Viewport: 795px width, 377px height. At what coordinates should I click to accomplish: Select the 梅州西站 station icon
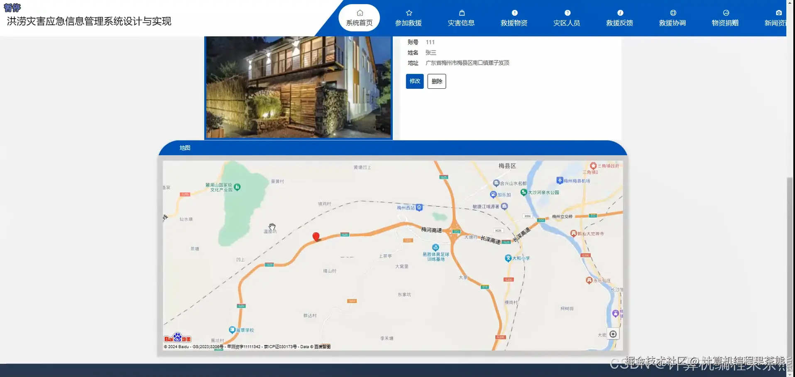tap(419, 207)
